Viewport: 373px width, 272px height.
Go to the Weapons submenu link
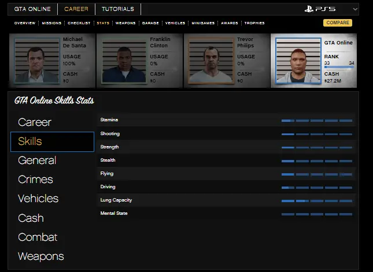125,23
